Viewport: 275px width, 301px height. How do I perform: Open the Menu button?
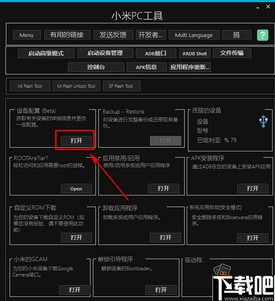[x=27, y=35]
